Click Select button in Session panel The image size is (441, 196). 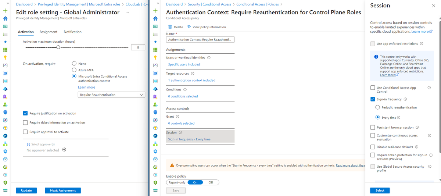click(380, 190)
